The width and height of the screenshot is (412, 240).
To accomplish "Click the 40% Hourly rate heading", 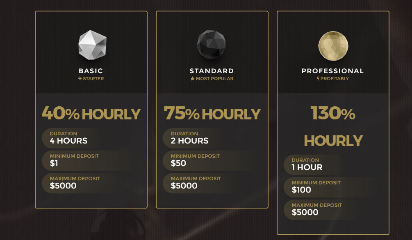I will 91,113.
